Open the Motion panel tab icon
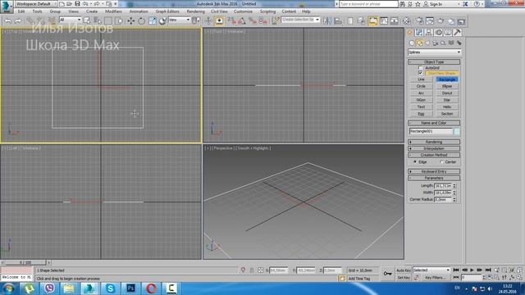The width and height of the screenshot is (525, 295). [438, 33]
